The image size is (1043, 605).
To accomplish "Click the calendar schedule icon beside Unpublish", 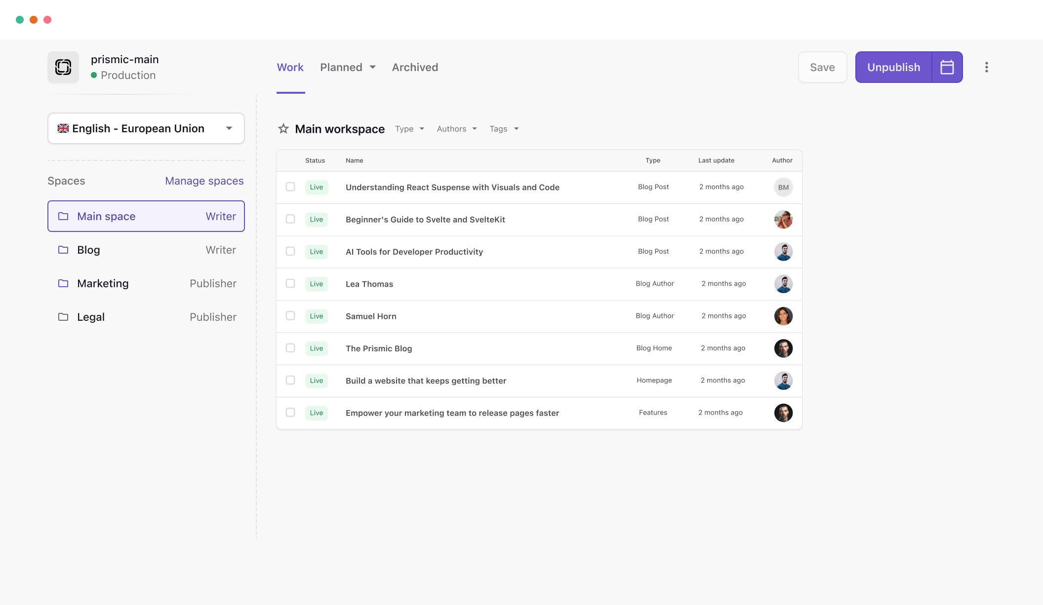I will (947, 67).
